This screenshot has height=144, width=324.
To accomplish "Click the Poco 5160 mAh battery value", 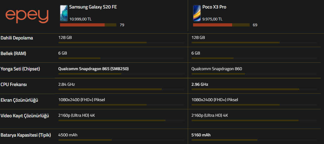I will pyautogui.click(x=201, y=135).
